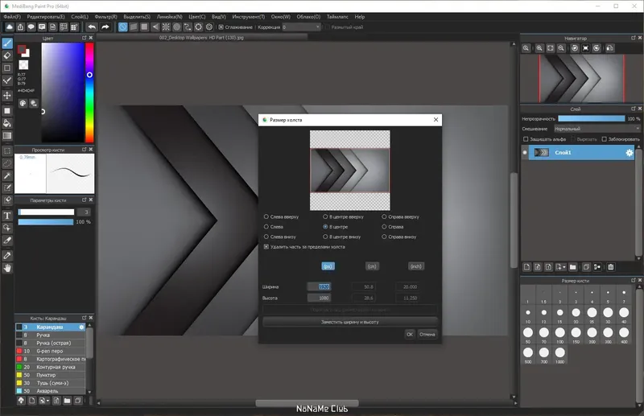The image size is (644, 416).
Task: Click the rainbow hue slider bar
Action: point(89,93)
